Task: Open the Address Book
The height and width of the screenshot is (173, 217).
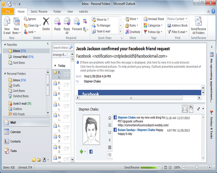Action: click(178, 25)
